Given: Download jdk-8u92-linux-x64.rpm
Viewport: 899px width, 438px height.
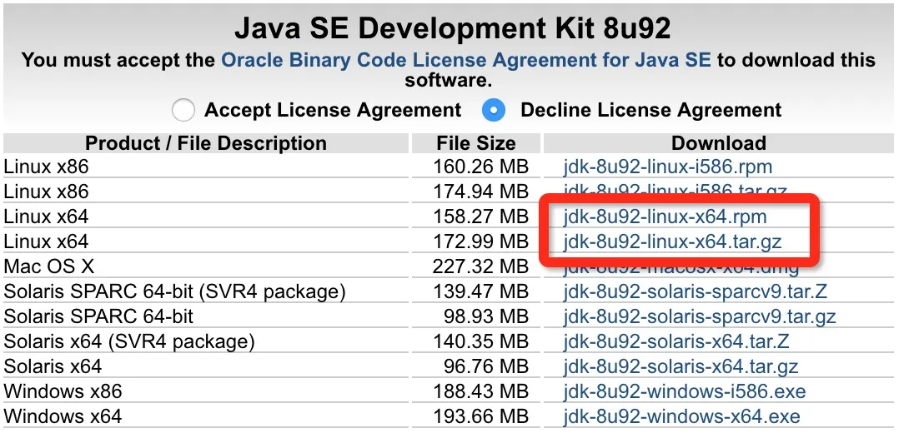Looking at the screenshot, I should click(x=665, y=217).
